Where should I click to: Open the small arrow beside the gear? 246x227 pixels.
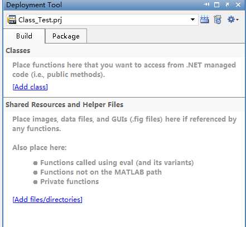[238, 20]
